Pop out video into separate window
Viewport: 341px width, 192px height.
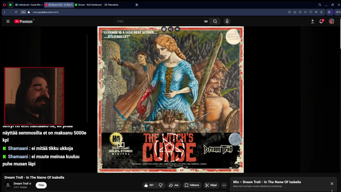tap(164, 29)
